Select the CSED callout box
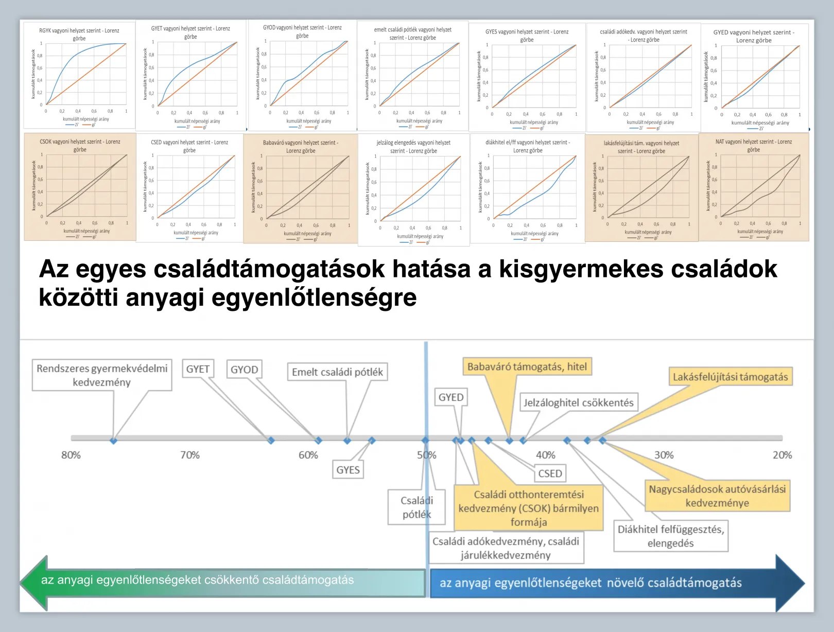The width and height of the screenshot is (834, 632). (x=550, y=473)
